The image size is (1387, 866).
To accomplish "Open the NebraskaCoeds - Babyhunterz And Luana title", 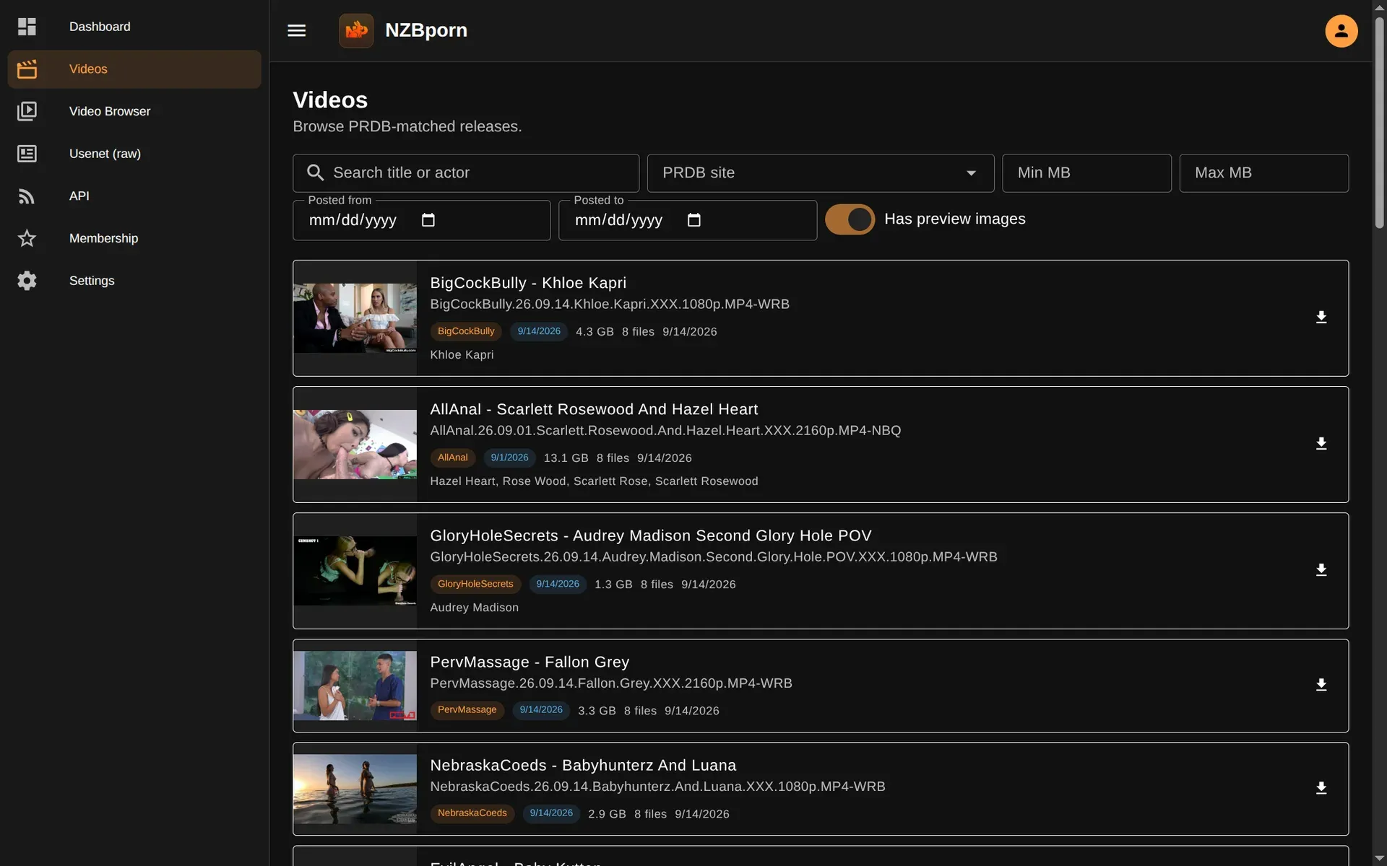I will [x=583, y=765].
